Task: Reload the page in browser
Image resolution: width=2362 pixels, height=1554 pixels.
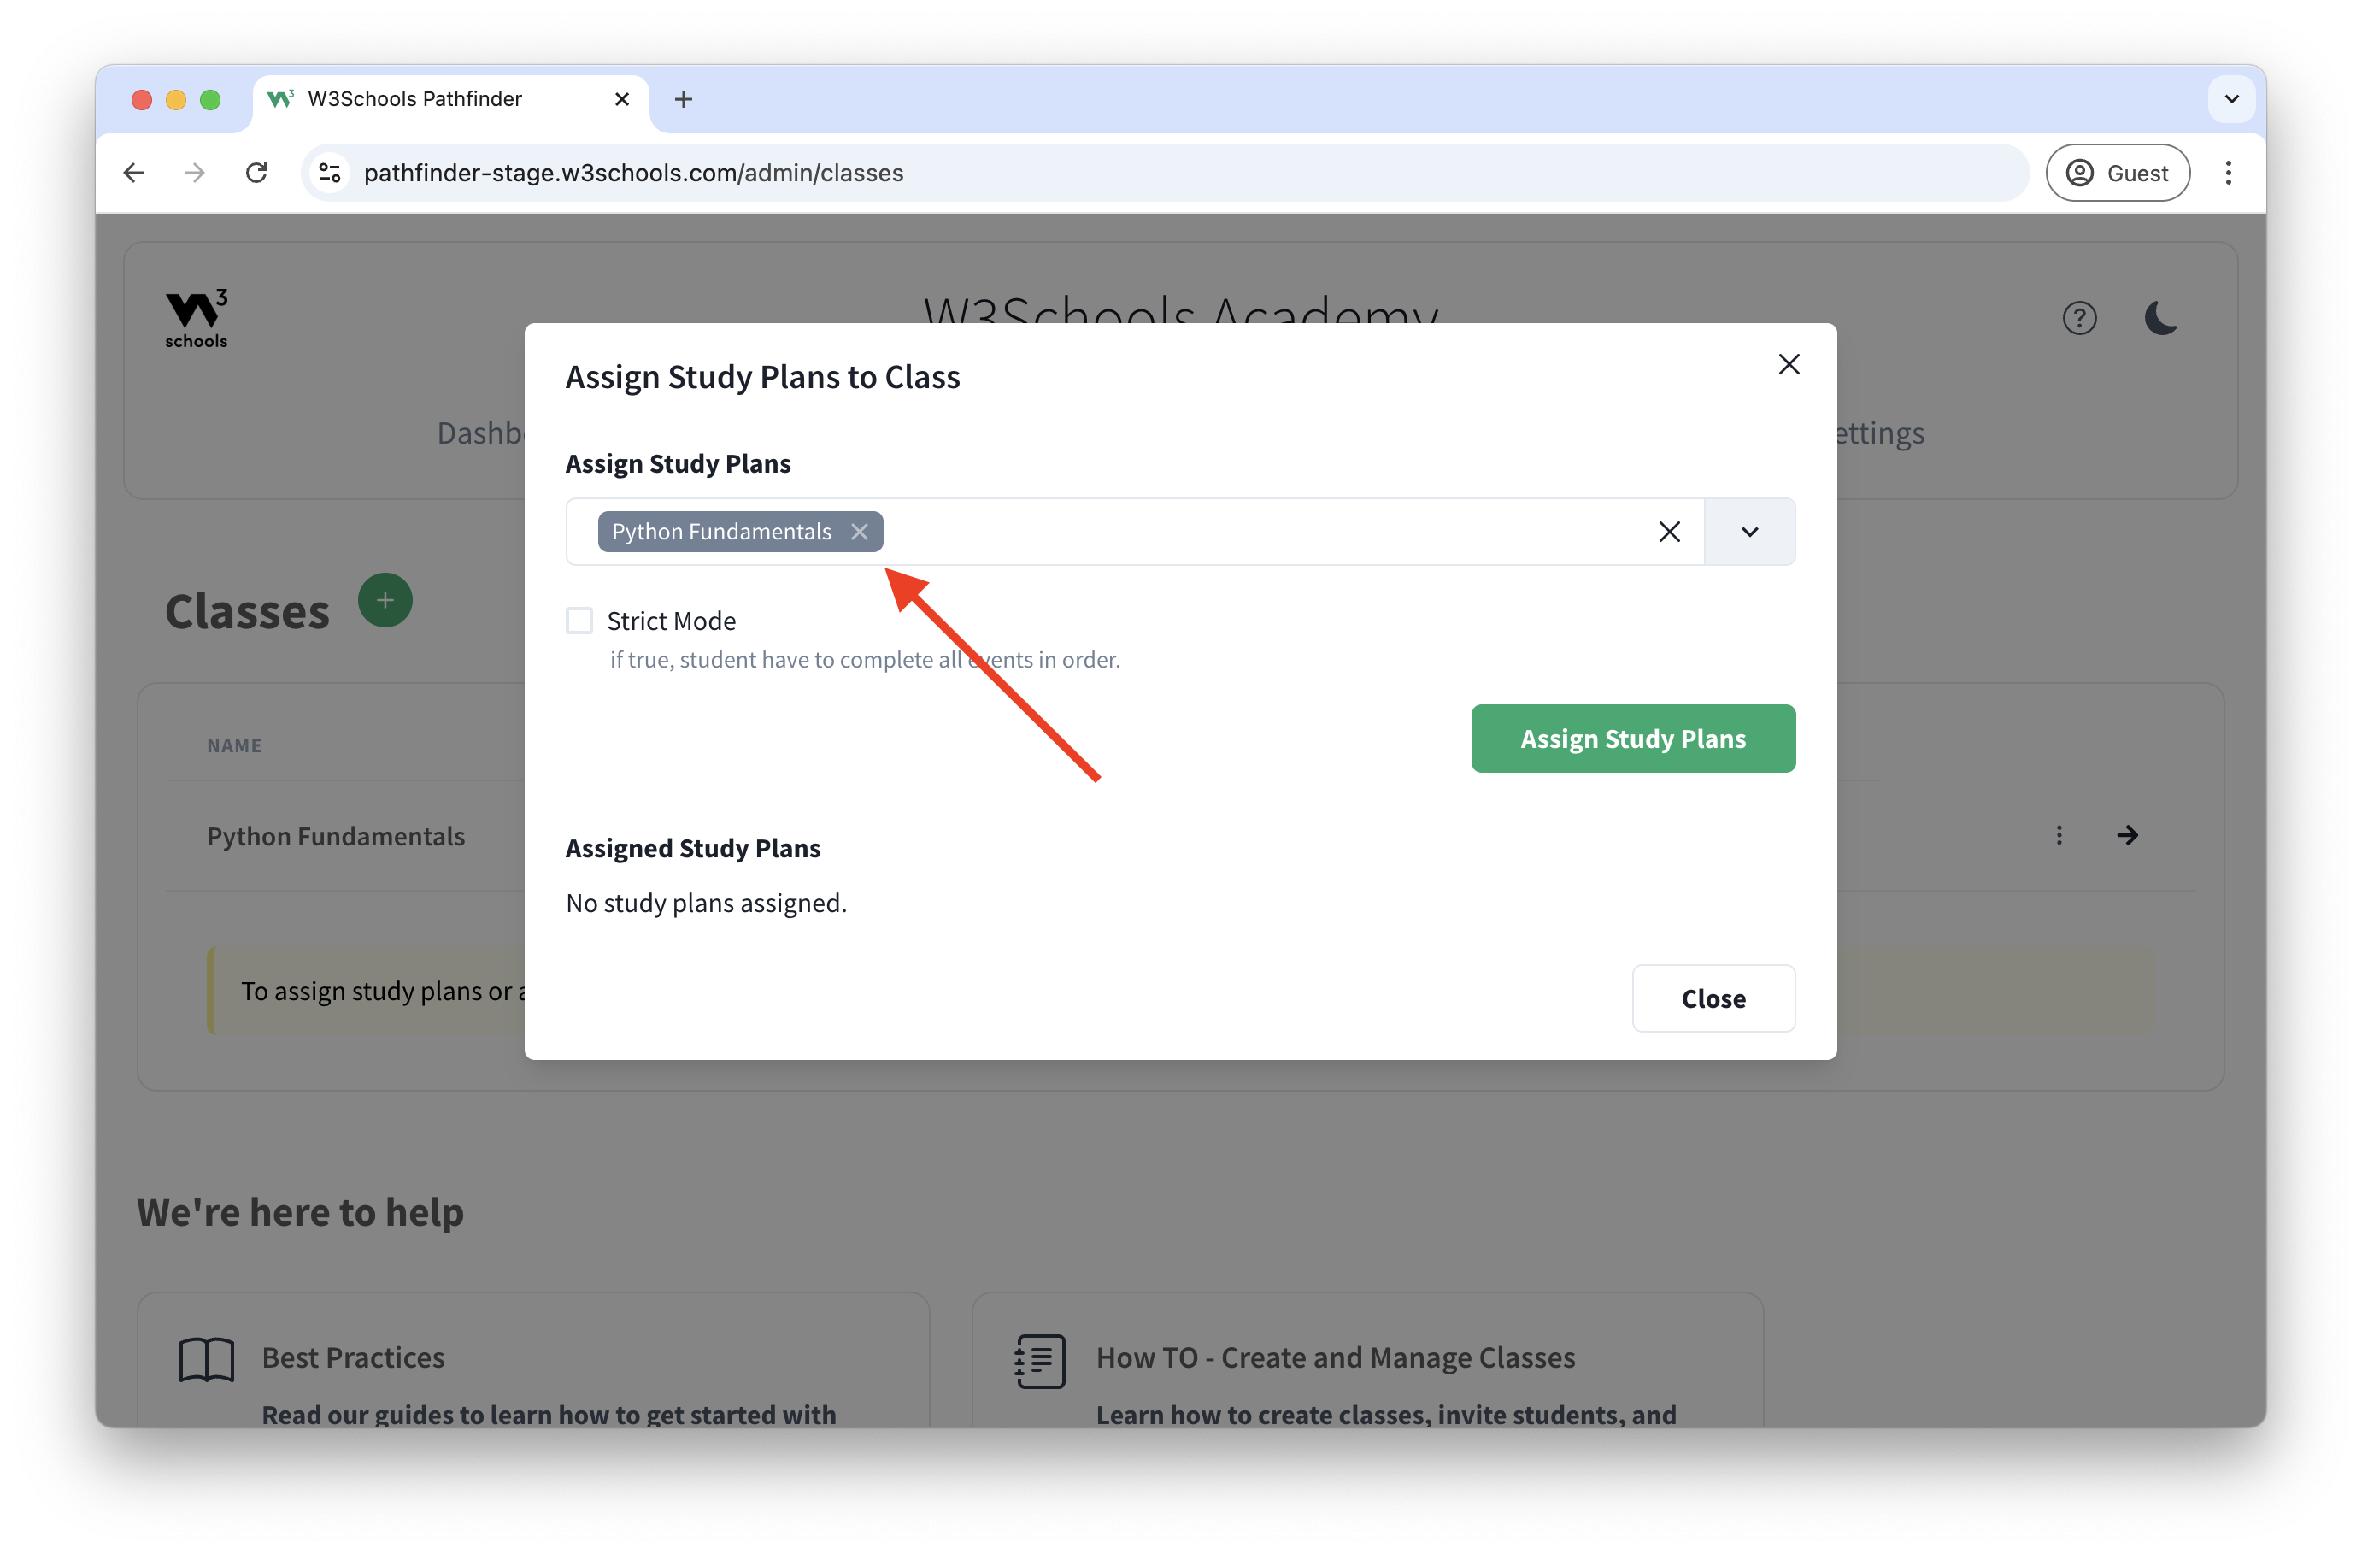Action: 257,173
